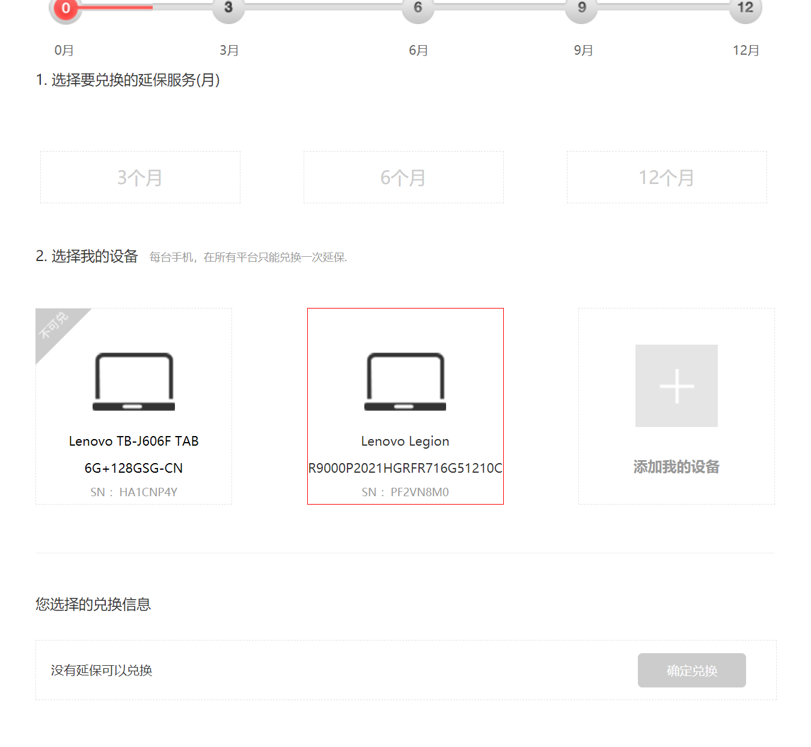811x747 pixels.
Task: Click the note 每台手机，在所有平台只能兑换一次延保
Action: [x=248, y=257]
